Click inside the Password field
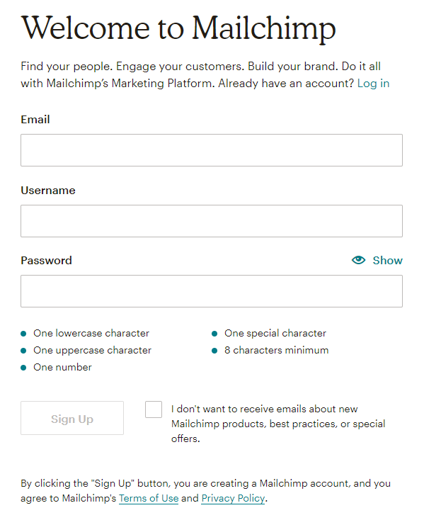Viewport: 424px width, 520px height. (212, 291)
